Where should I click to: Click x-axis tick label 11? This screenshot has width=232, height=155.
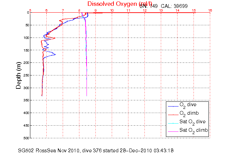pyautogui.click(x=128, y=10)
